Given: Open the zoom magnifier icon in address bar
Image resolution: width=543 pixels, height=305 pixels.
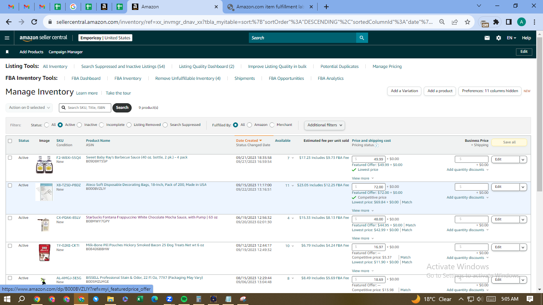Looking at the screenshot, I should pos(442,22).
